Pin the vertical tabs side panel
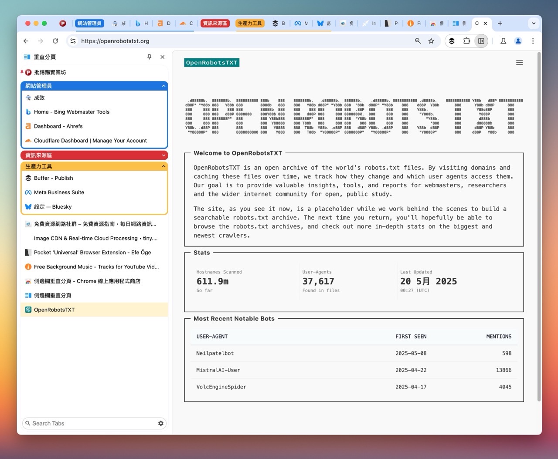This screenshot has width=558, height=459. (149, 57)
